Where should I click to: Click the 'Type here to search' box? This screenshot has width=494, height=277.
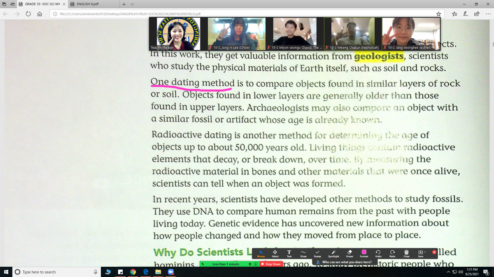coord(56,272)
